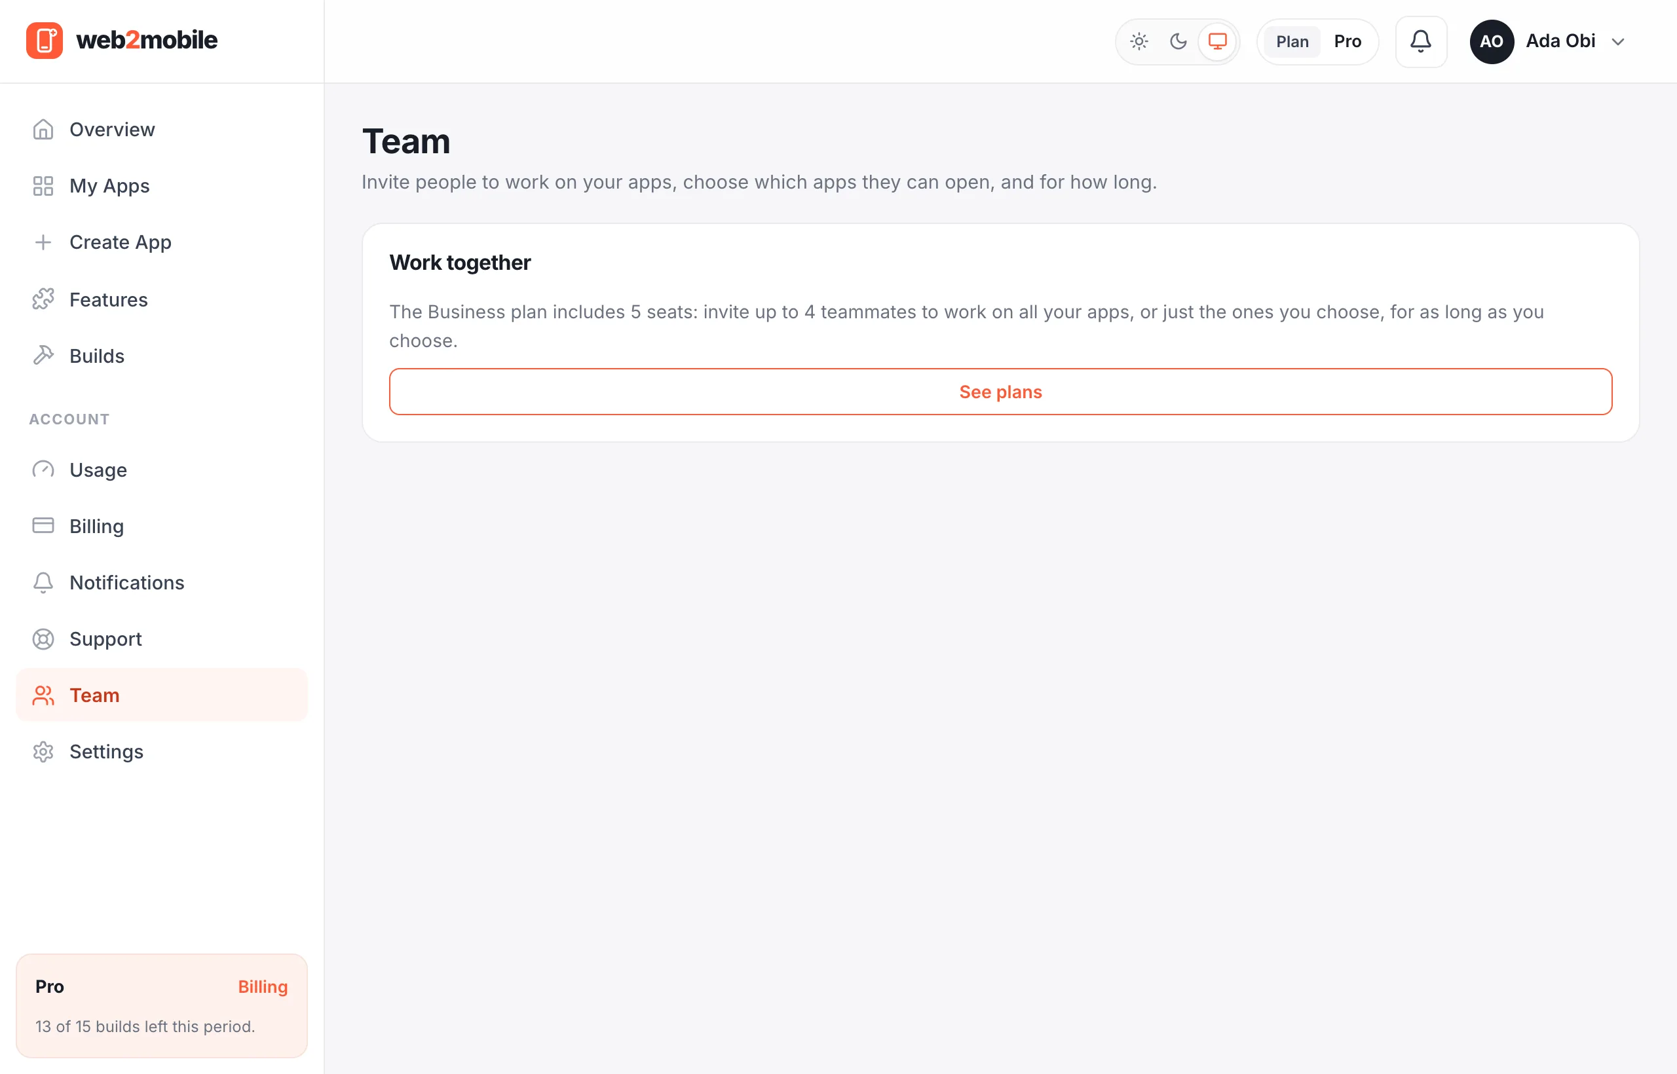The width and height of the screenshot is (1677, 1074).
Task: Click the Overview home icon
Action: (43, 130)
